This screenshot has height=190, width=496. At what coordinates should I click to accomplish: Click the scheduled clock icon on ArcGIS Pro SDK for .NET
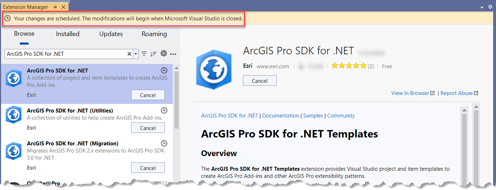coord(164,71)
